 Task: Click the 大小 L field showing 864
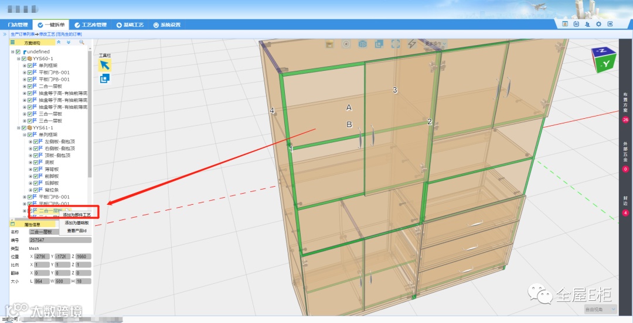click(x=42, y=281)
